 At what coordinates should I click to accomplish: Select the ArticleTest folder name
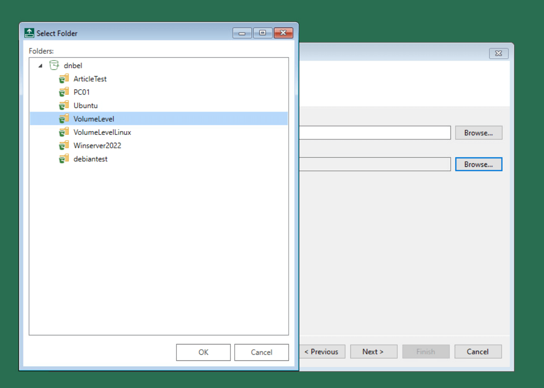click(90, 79)
